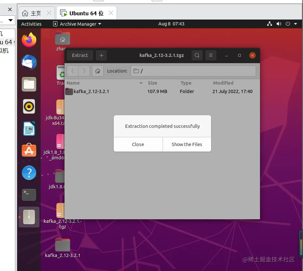Go back with the left arrow
303x271 pixels.
(73, 71)
